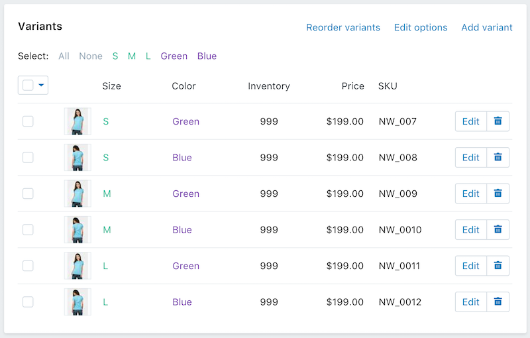Remove the NW_009 variant with trash icon
This screenshot has width=530, height=338.
[498, 194]
